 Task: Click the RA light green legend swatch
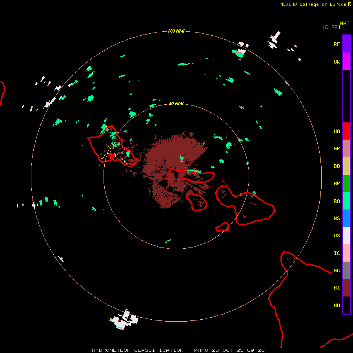pyautogui.click(x=346, y=201)
